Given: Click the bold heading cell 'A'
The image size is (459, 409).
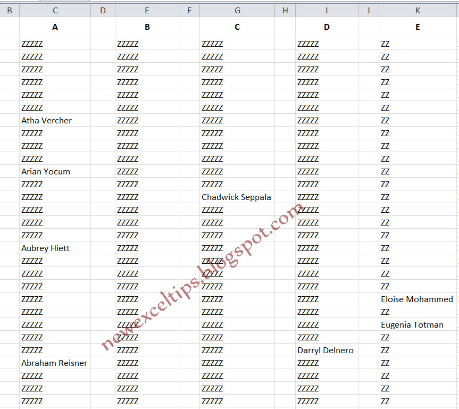Looking at the screenshot, I should [55, 27].
